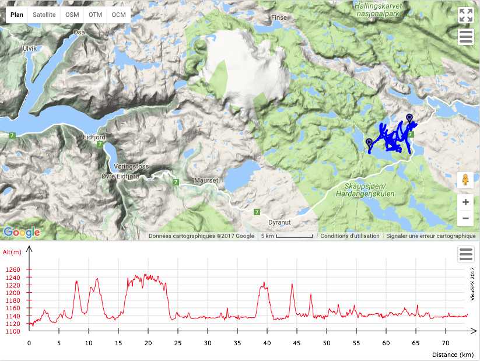The width and height of the screenshot is (480, 361).
Task: Click route 7 shield beside Dyranut
Action: pos(257,212)
